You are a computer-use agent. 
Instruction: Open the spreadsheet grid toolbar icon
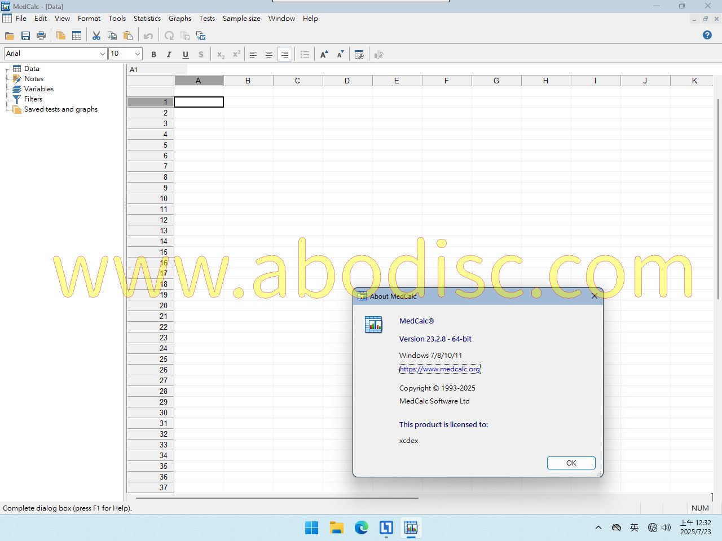point(77,36)
